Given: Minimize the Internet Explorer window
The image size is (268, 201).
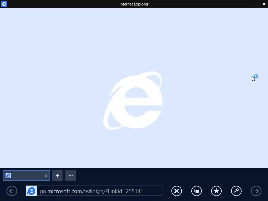Looking at the screenshot, I should [x=256, y=4].
